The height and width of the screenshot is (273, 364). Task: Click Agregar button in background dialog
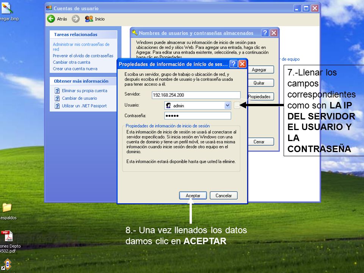point(261,70)
